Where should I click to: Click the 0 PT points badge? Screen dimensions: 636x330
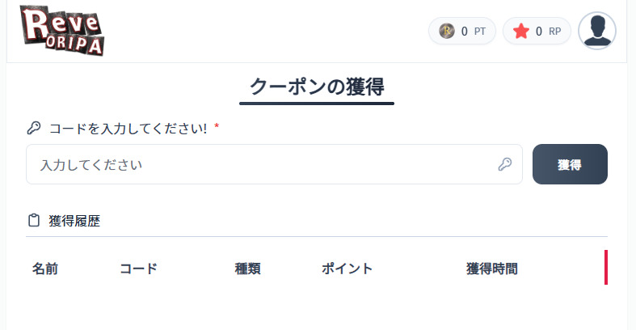(462, 31)
